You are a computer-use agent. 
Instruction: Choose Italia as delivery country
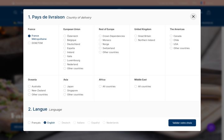pyautogui.click(x=68, y=56)
